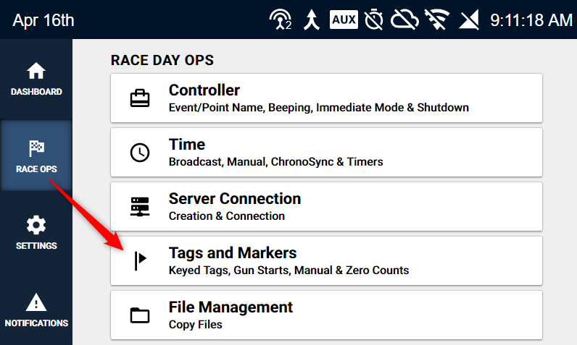Click 'Broadcast, Manual, ChronoSync & Timers'
577x345 pixels.
(x=275, y=162)
